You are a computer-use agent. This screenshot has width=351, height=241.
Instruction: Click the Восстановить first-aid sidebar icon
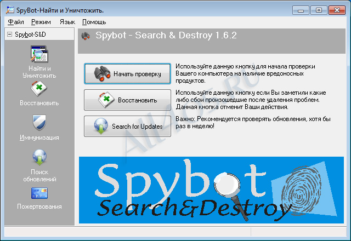pyautogui.click(x=39, y=89)
